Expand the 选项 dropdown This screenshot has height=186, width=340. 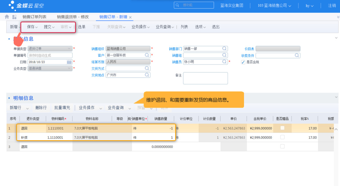click(x=204, y=27)
